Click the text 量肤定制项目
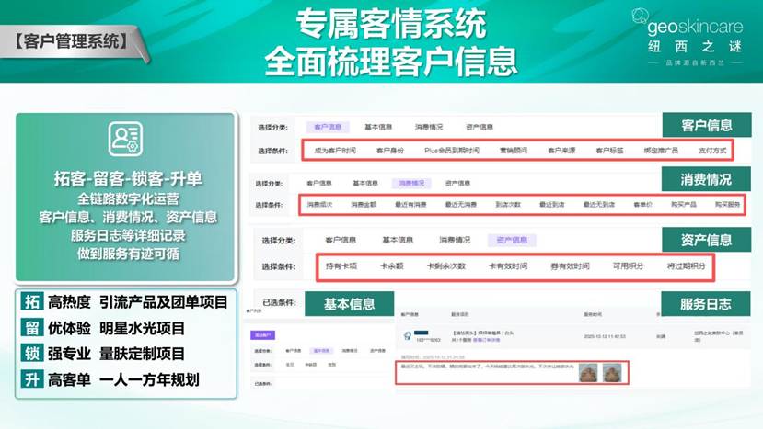The width and height of the screenshot is (763, 429). click(142, 354)
